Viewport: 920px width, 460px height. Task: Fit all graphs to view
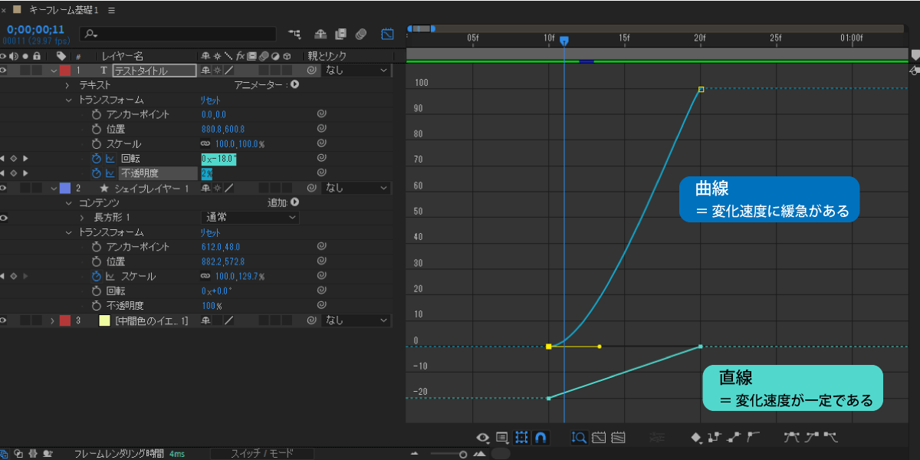pos(618,438)
